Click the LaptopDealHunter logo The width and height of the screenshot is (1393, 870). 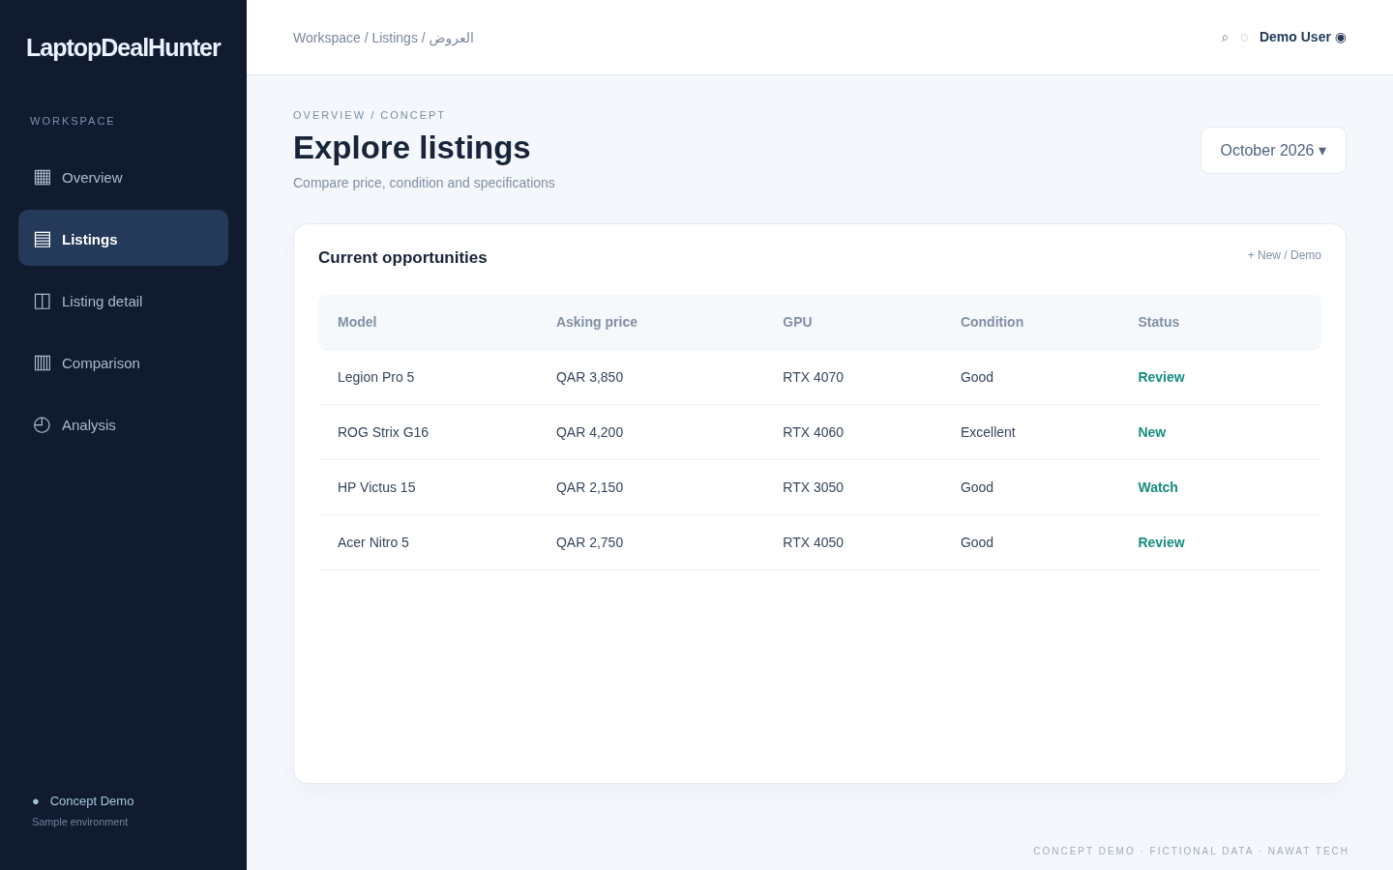[x=123, y=47]
